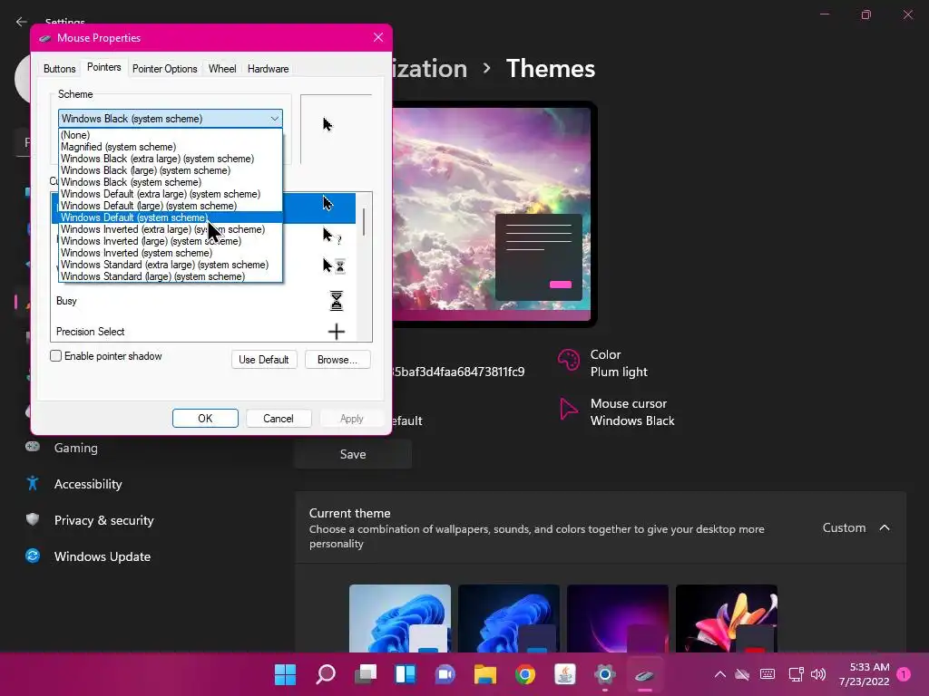Click the Windows Update sync icon
Viewport: 929px width, 696px height.
33,556
